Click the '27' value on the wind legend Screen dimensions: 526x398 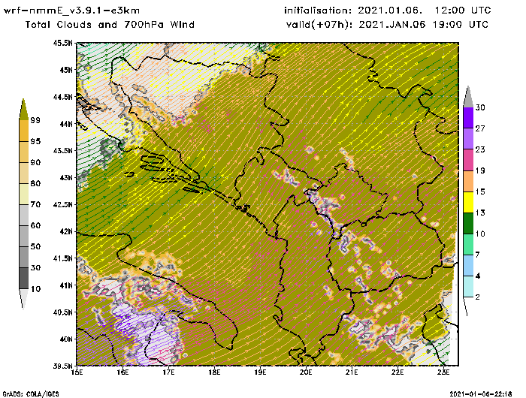480,128
